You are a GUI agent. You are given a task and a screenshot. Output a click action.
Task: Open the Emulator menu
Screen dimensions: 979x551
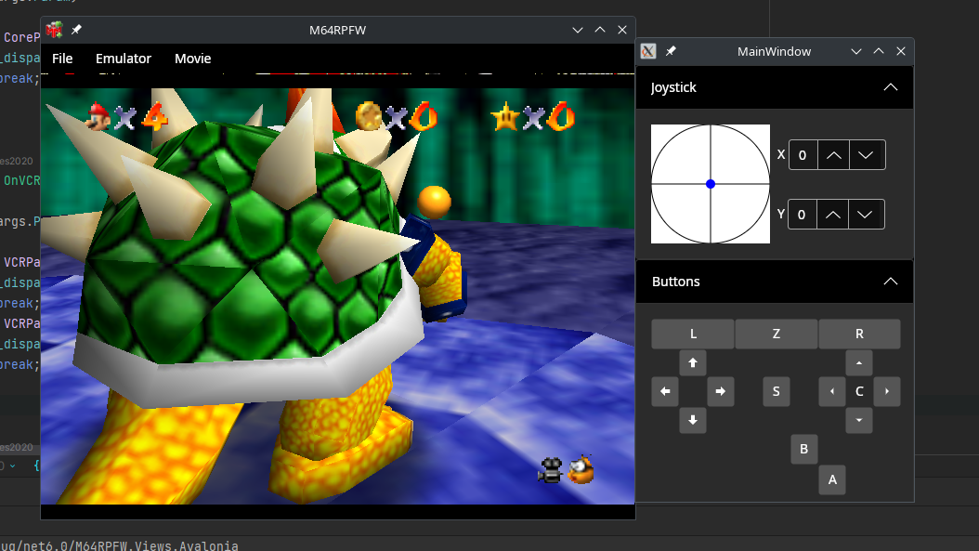[123, 59]
